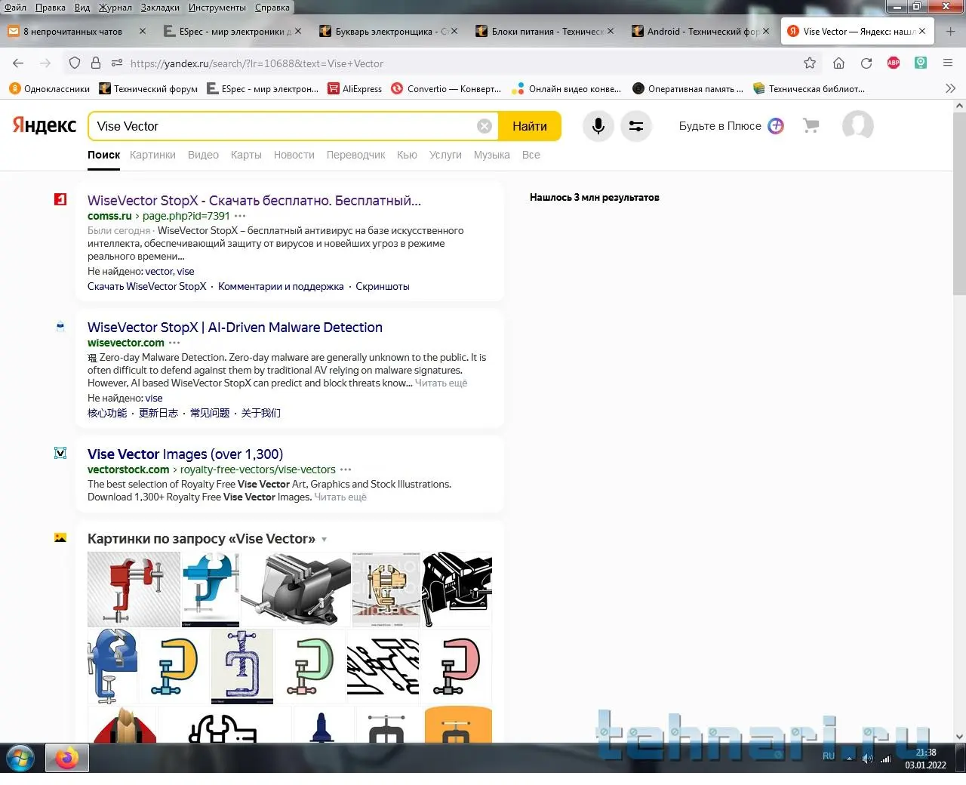Open the blue bench vise image thumbnail

tap(211, 590)
